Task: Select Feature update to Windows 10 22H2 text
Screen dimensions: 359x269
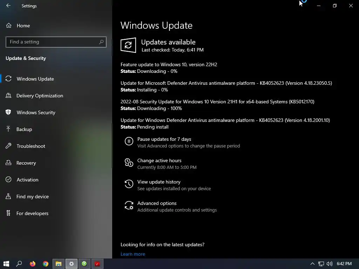Action: pyautogui.click(x=169, y=64)
